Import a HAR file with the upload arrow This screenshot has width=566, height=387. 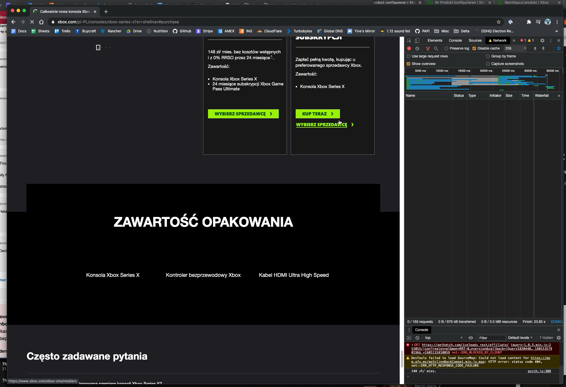[x=535, y=48]
